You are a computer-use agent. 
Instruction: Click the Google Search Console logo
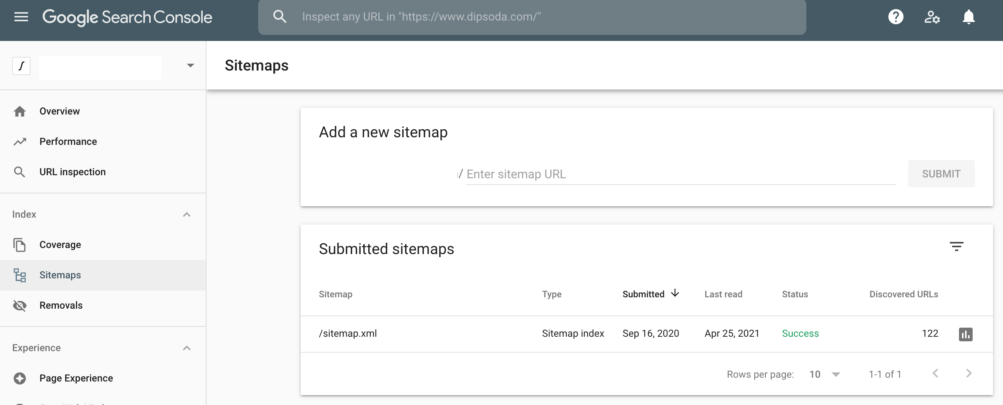tap(127, 17)
